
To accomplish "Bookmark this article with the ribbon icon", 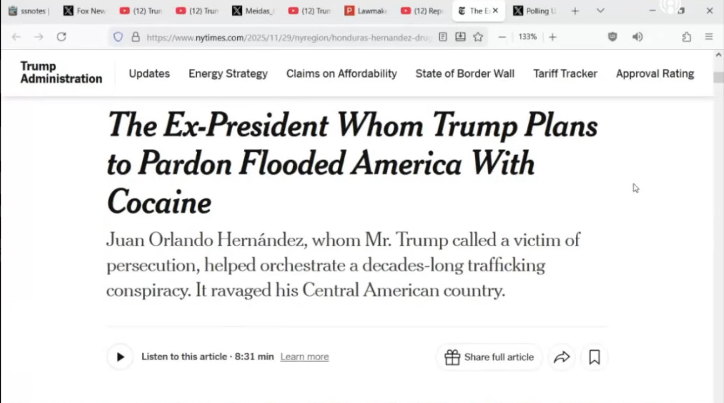I will 594,357.
